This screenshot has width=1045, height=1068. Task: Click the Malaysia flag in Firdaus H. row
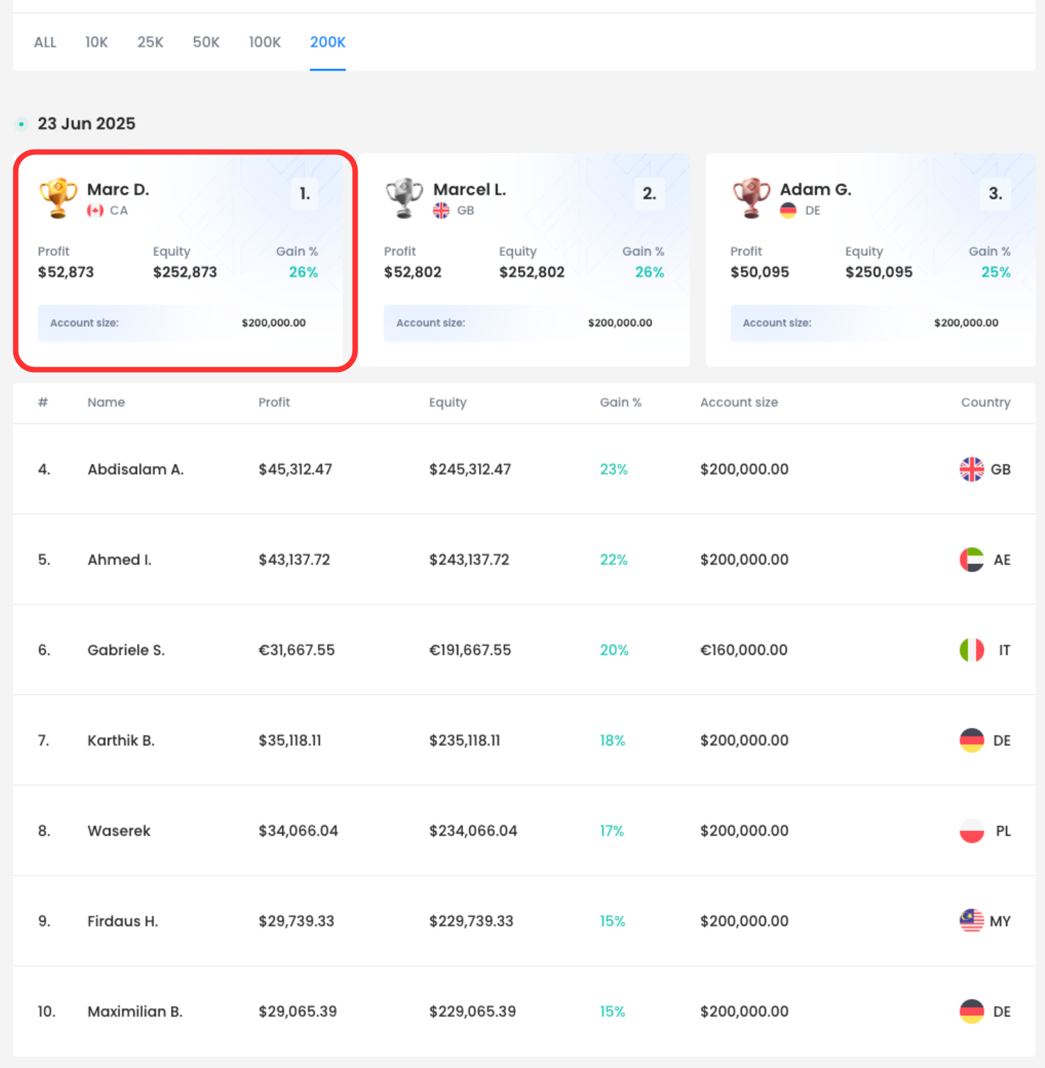[x=971, y=921]
